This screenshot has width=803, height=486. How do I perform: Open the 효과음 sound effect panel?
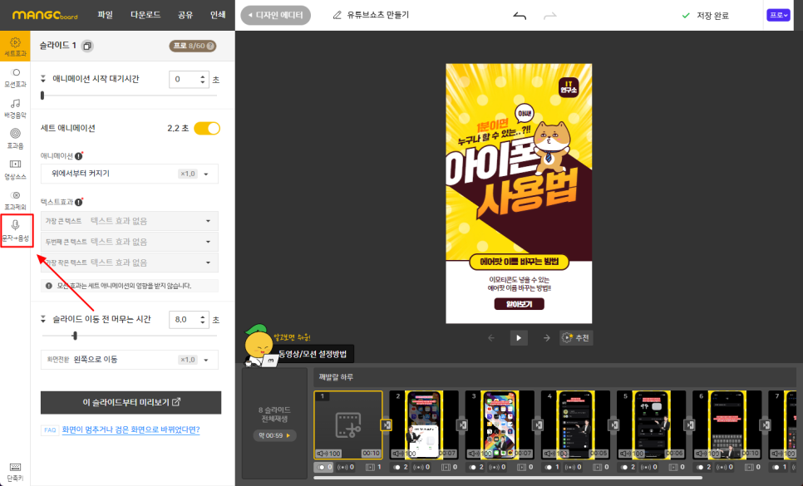(x=15, y=139)
